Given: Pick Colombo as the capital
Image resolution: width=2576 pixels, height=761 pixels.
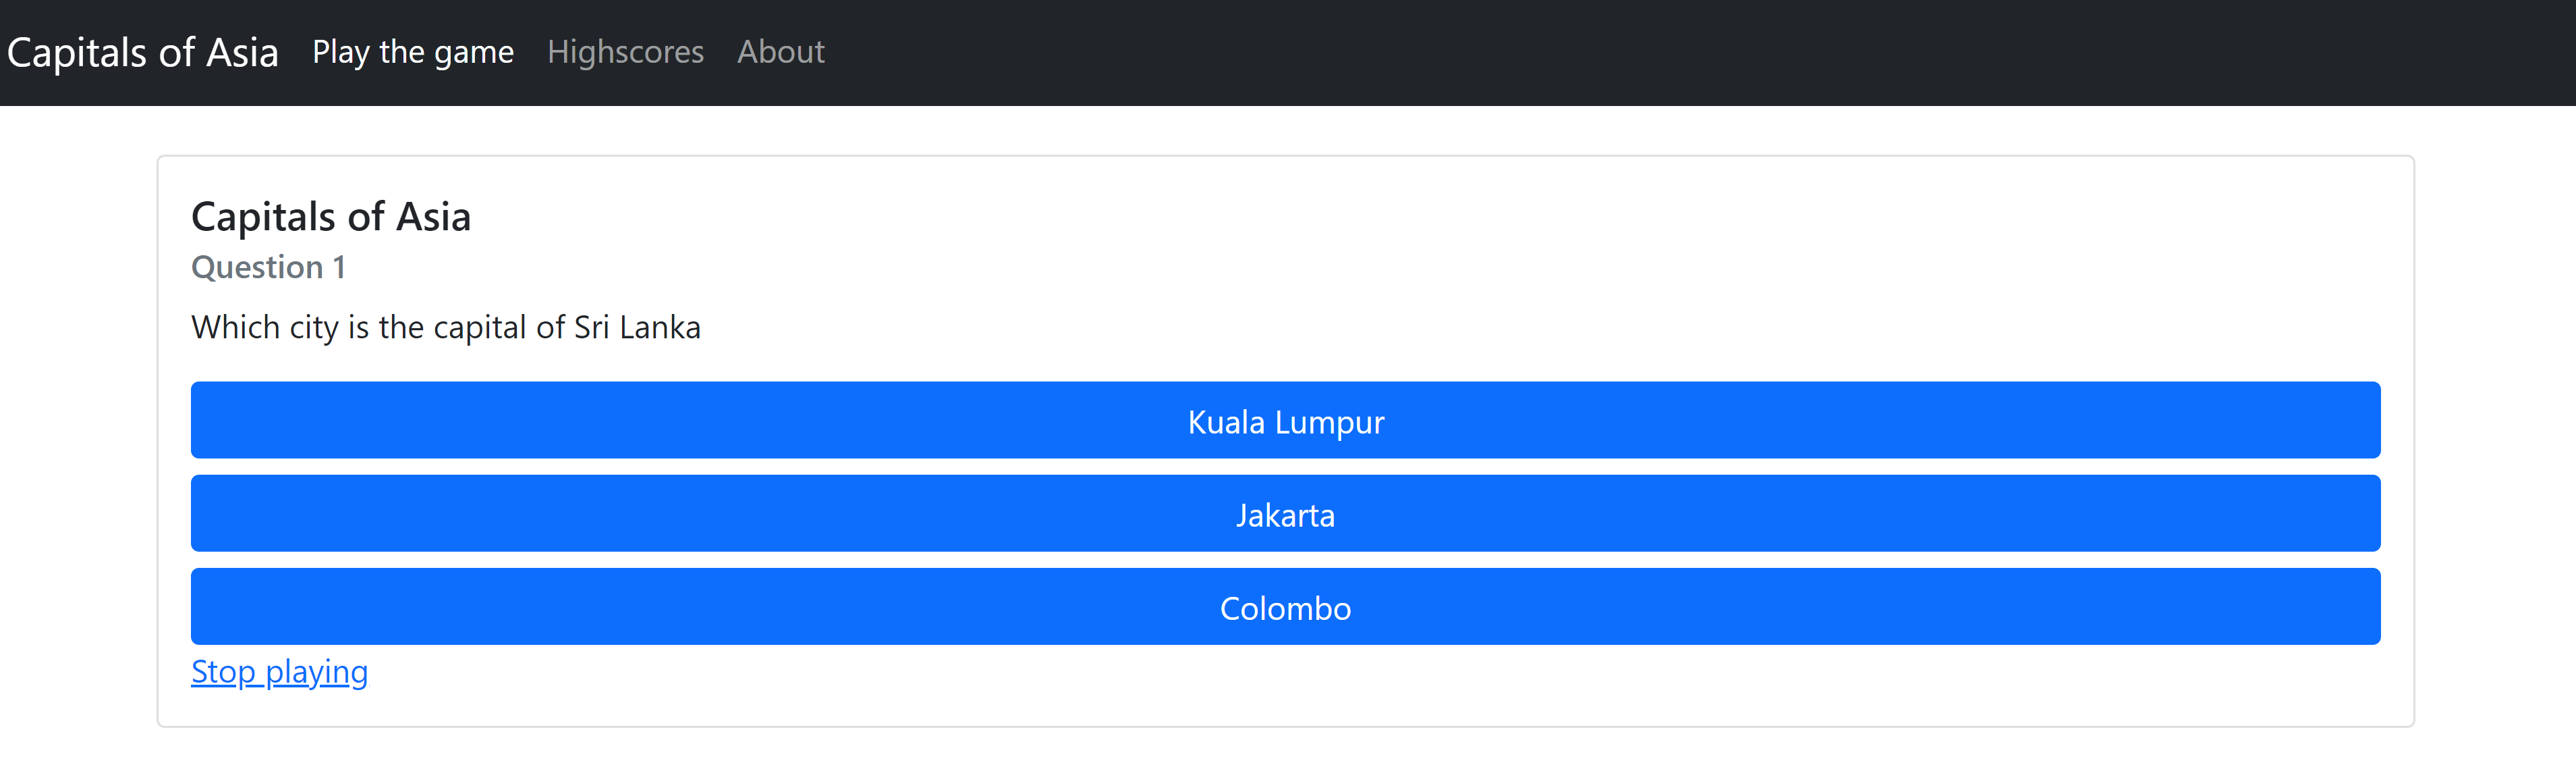Looking at the screenshot, I should [x=1285, y=607].
